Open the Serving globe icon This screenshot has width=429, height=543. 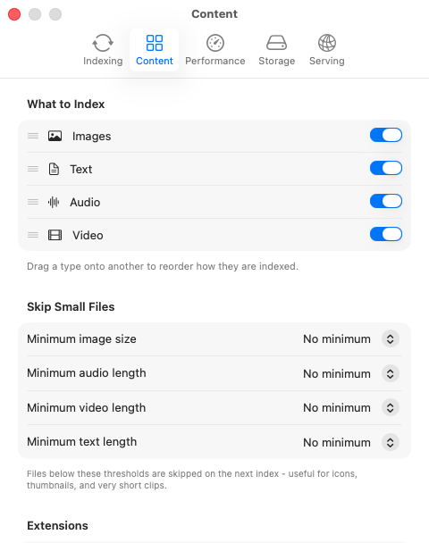(327, 43)
